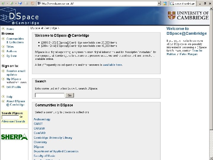The height and width of the screenshot is (160, 213).
Task: Click the browser Reload icon
Action: 20,3
